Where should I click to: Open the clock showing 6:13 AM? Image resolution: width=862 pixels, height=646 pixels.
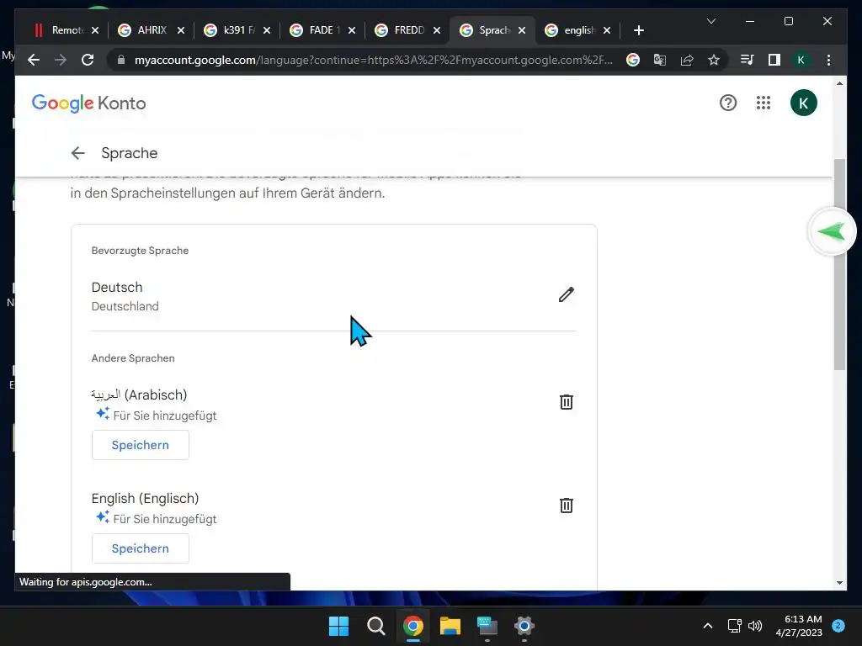[x=800, y=626]
